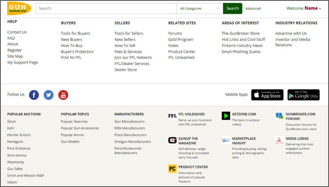
Task: Open the Dealer Store link
Action: tap(125, 69)
